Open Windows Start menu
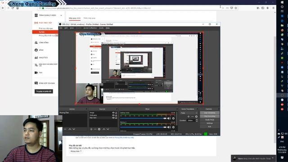Image resolution: width=288 pixels, height=162 pixels. [282, 2]
